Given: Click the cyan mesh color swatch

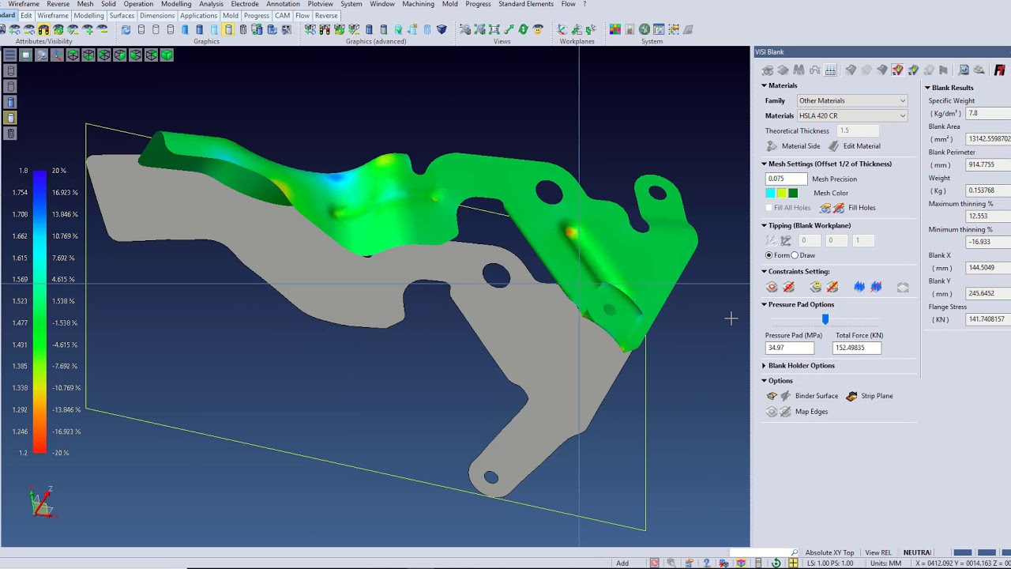Looking at the screenshot, I should (770, 193).
